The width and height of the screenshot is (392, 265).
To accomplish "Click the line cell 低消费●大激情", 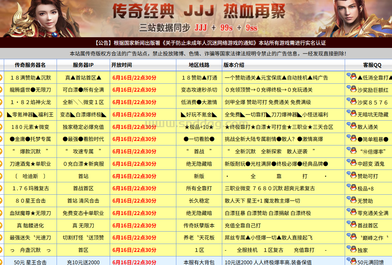I will point(199,102).
